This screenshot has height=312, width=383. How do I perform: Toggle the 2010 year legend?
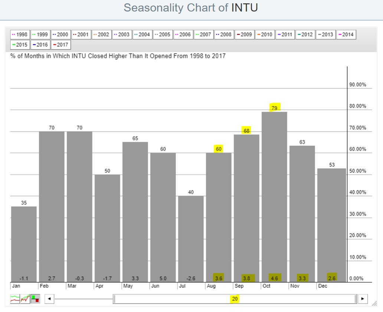(x=265, y=35)
